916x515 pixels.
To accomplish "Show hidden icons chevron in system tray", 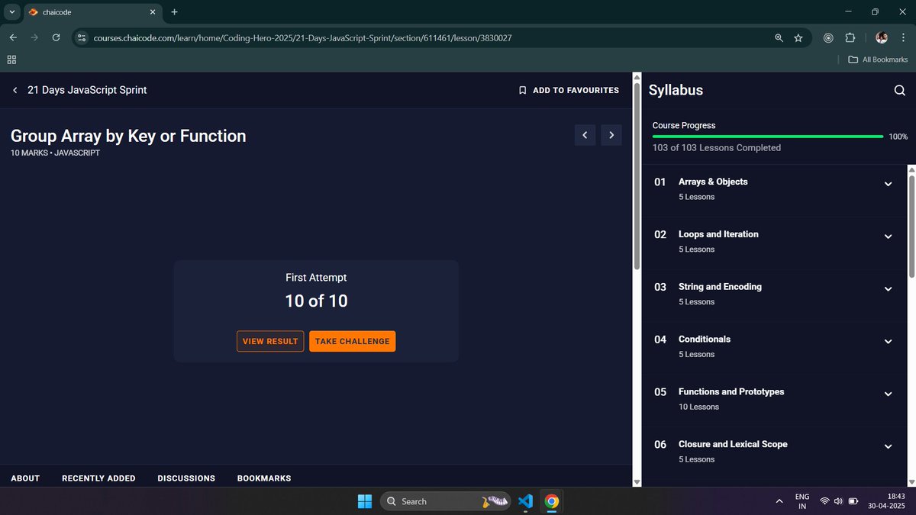I will click(779, 501).
